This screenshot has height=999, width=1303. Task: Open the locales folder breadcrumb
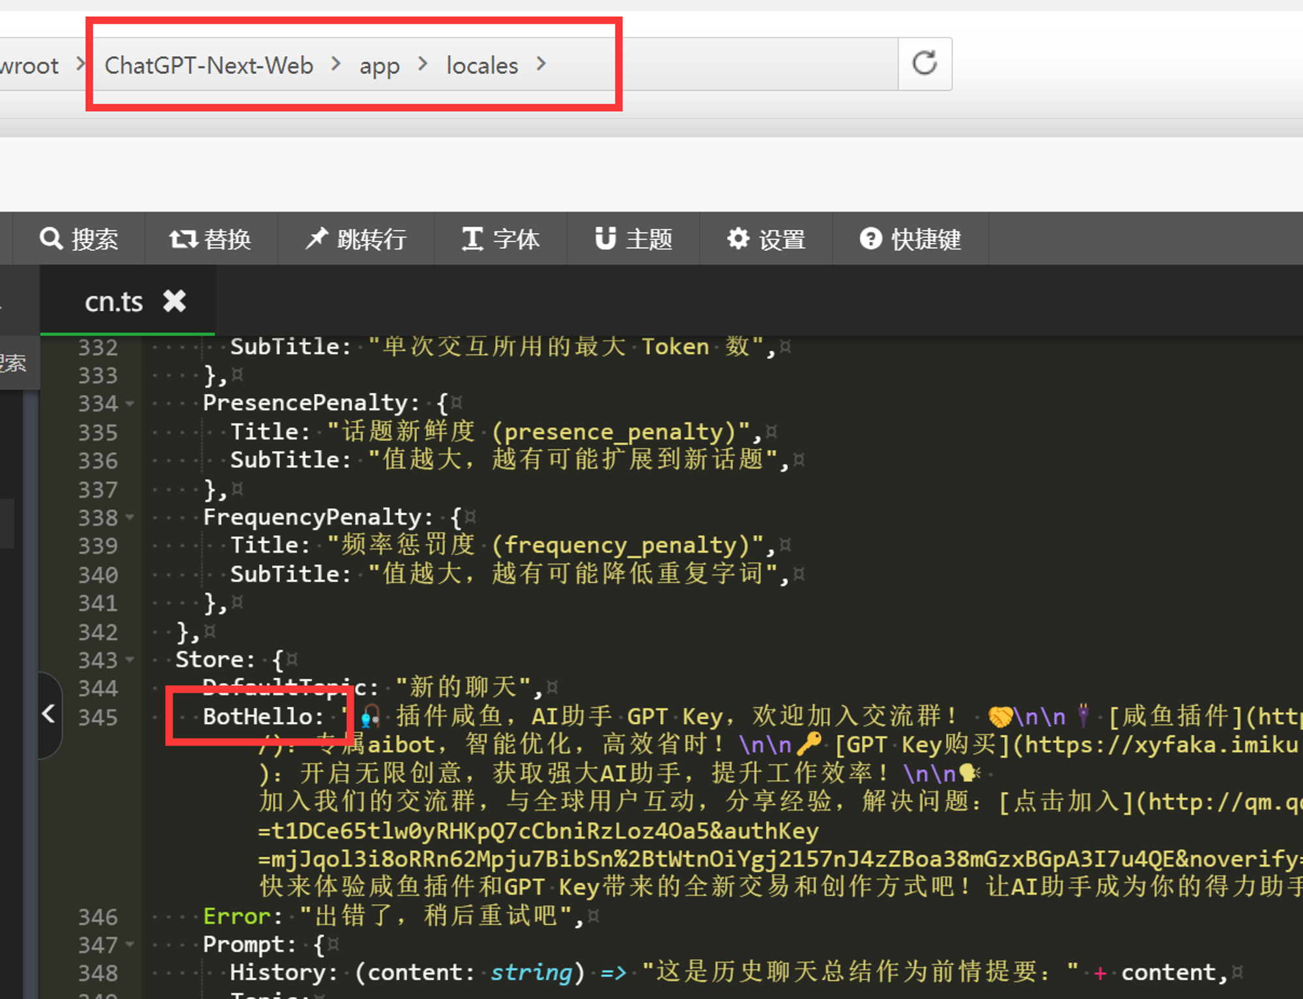(481, 65)
